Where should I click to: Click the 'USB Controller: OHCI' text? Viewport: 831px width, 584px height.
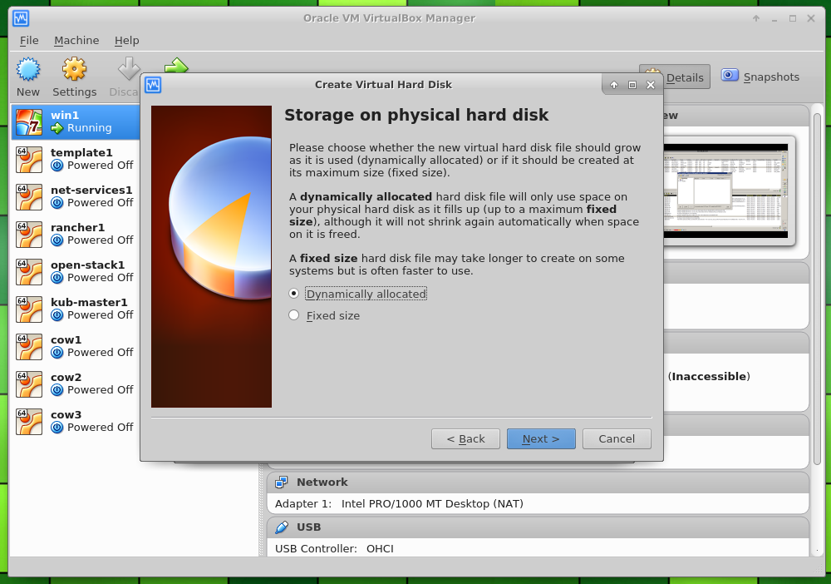pos(334,548)
